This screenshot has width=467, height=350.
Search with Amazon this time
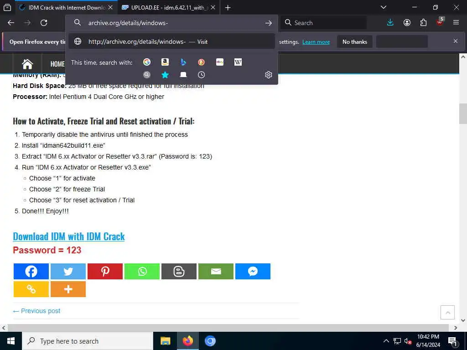165,62
